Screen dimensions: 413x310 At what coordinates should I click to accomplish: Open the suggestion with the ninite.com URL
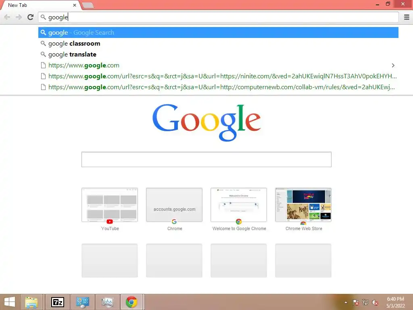click(x=218, y=76)
